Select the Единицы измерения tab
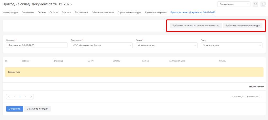This screenshot has width=268, height=120. point(156,12)
